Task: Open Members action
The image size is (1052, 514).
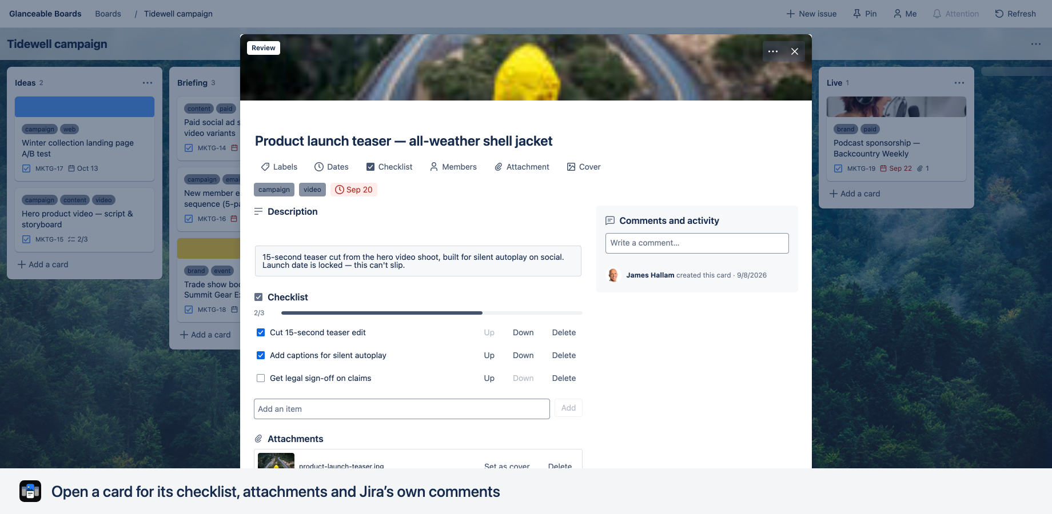Action: (x=453, y=167)
